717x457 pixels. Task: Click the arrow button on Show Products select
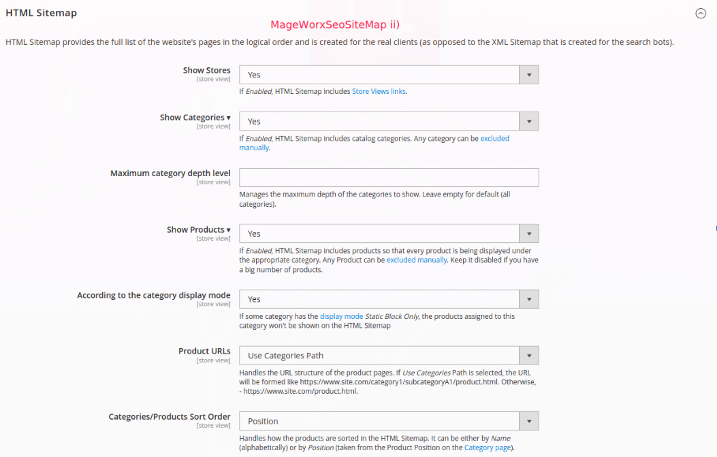coord(529,233)
